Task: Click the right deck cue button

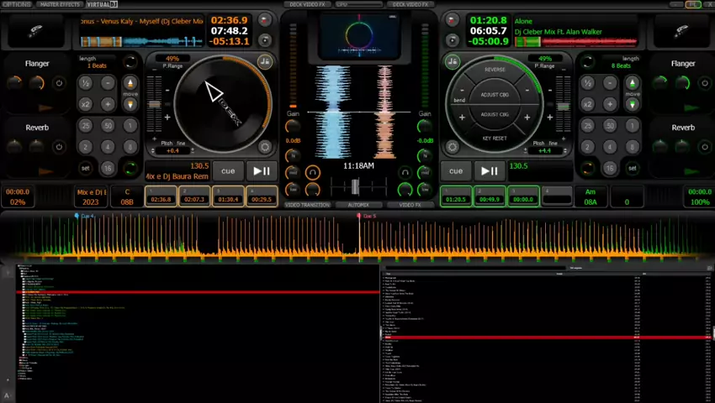Action: coord(455,170)
